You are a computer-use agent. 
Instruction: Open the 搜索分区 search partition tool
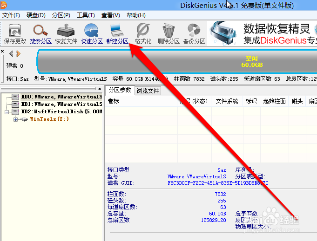(x=40, y=34)
